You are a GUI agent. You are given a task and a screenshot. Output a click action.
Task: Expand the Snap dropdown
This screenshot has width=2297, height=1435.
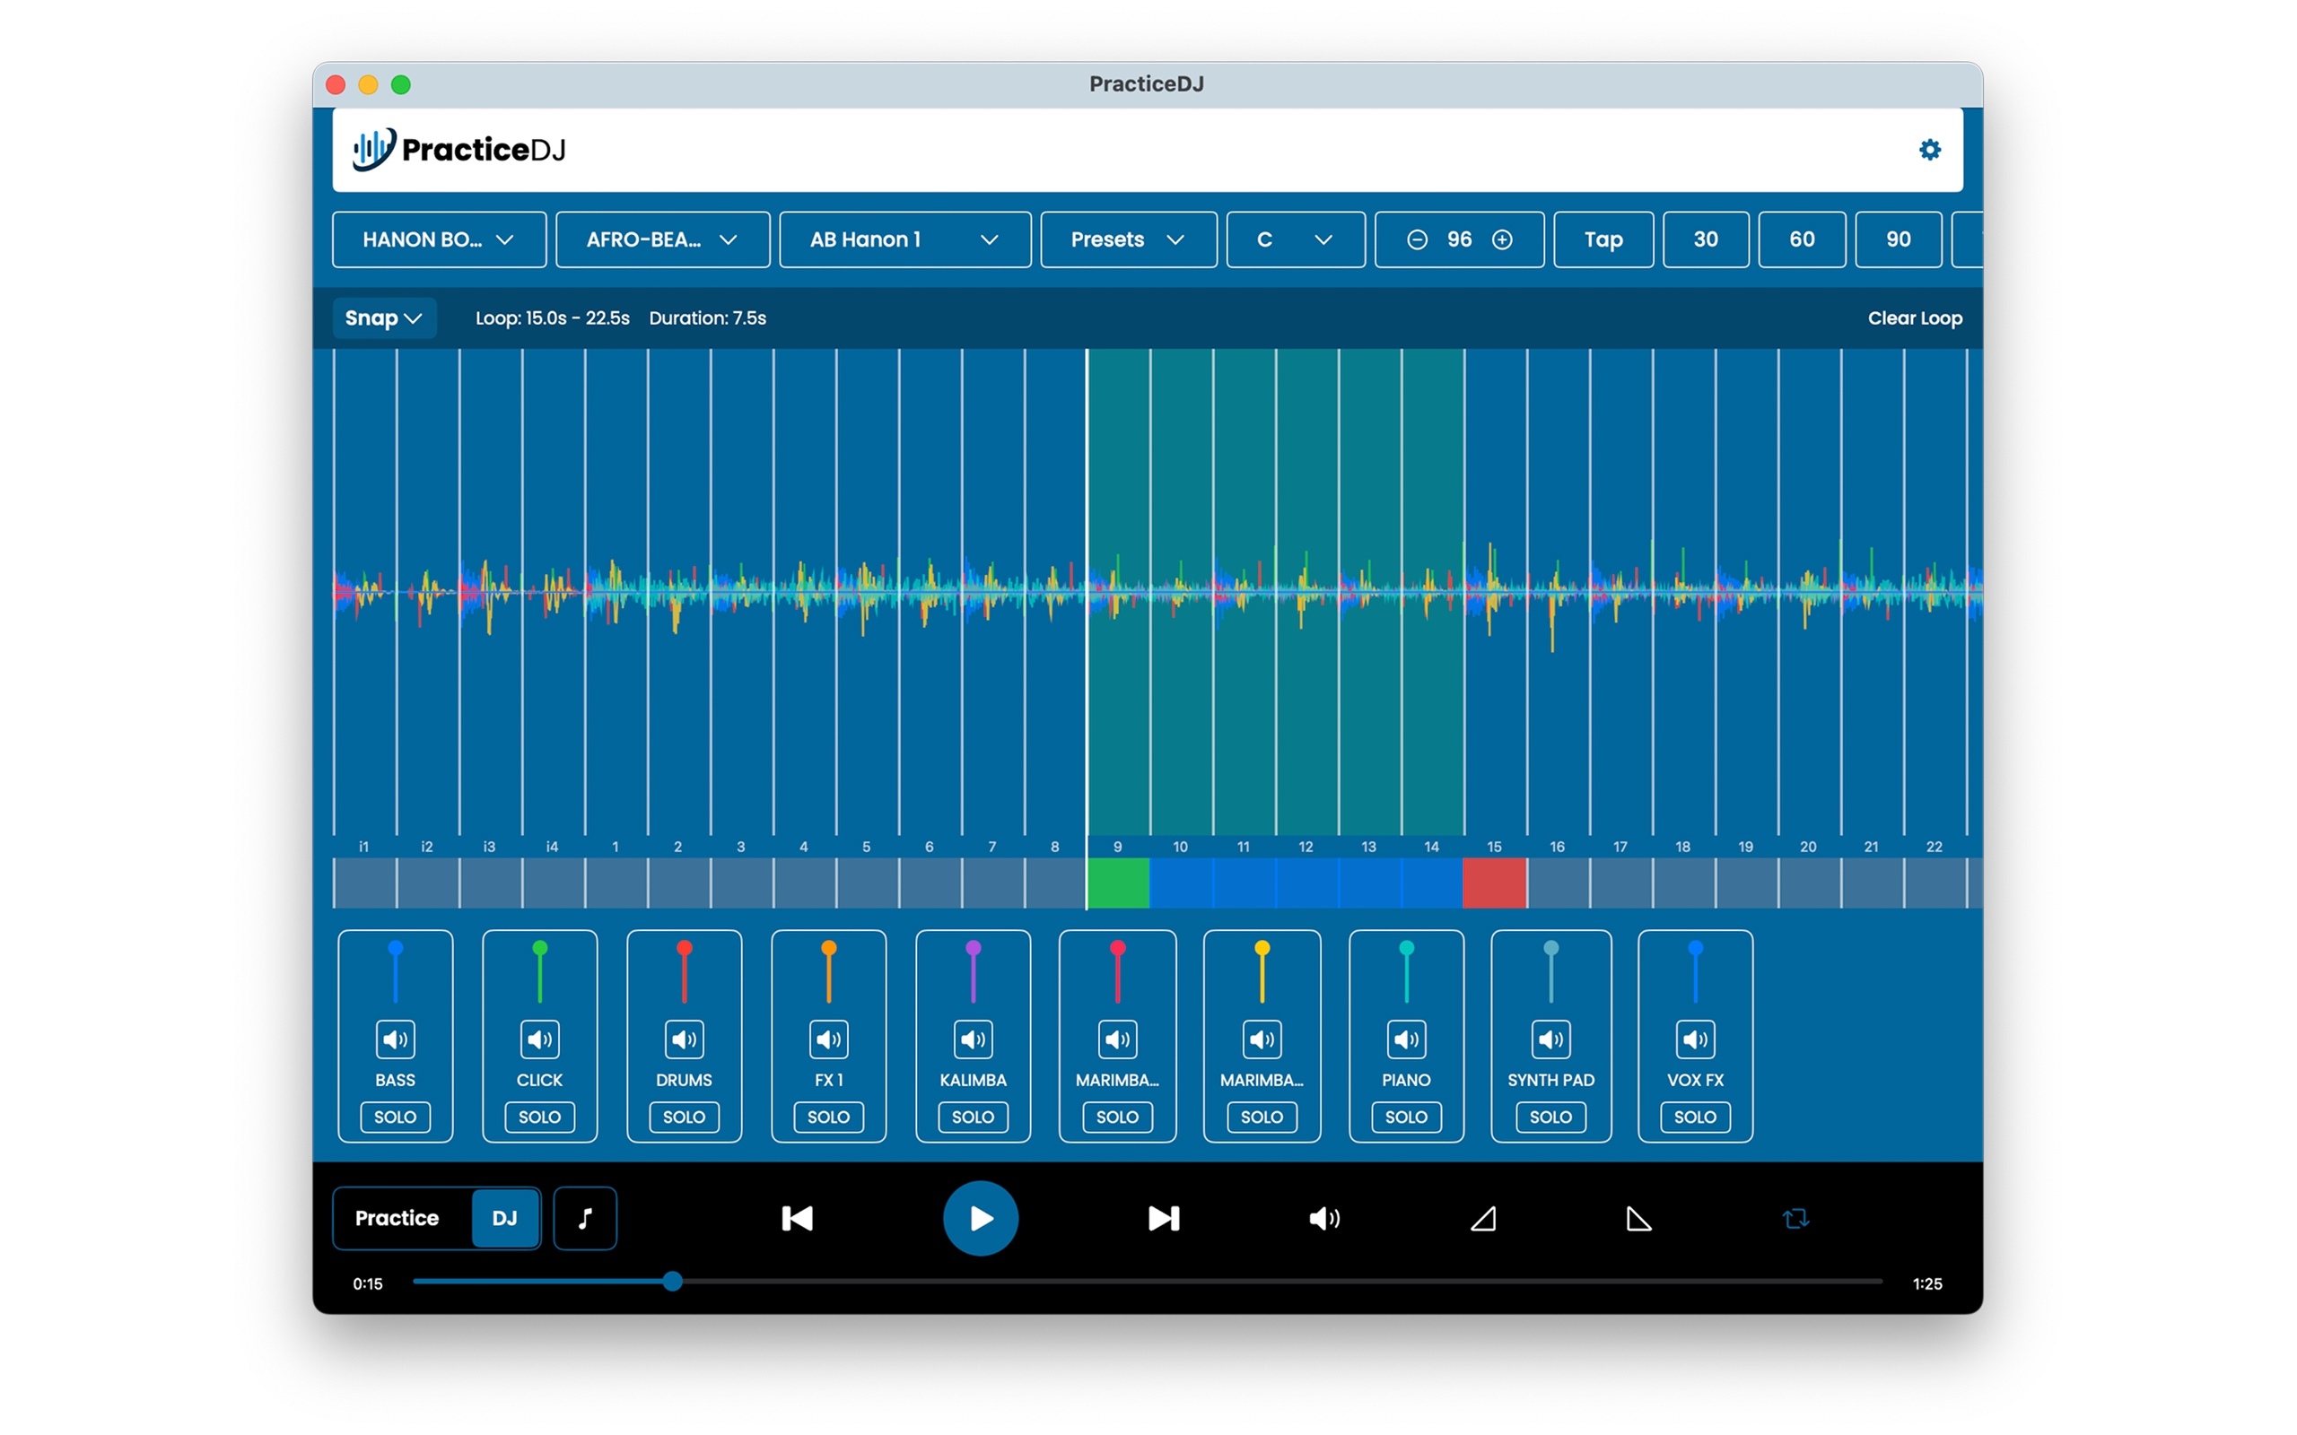click(383, 317)
